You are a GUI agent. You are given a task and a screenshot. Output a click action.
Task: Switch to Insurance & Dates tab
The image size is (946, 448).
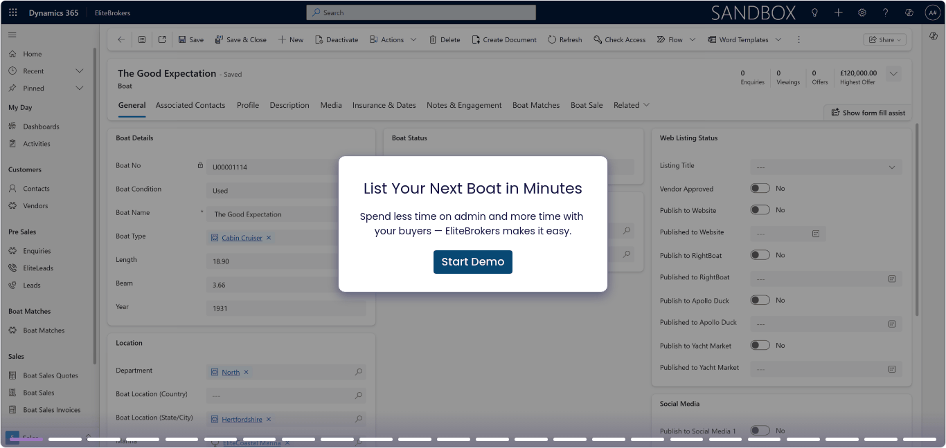(384, 105)
